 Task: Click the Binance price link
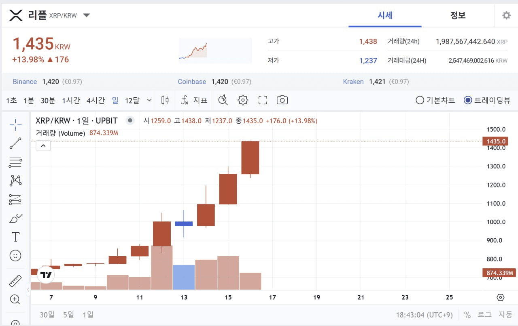[x=25, y=82]
